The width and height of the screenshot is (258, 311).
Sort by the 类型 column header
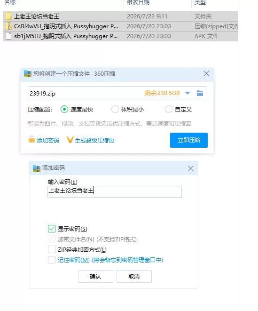pos(200,2)
